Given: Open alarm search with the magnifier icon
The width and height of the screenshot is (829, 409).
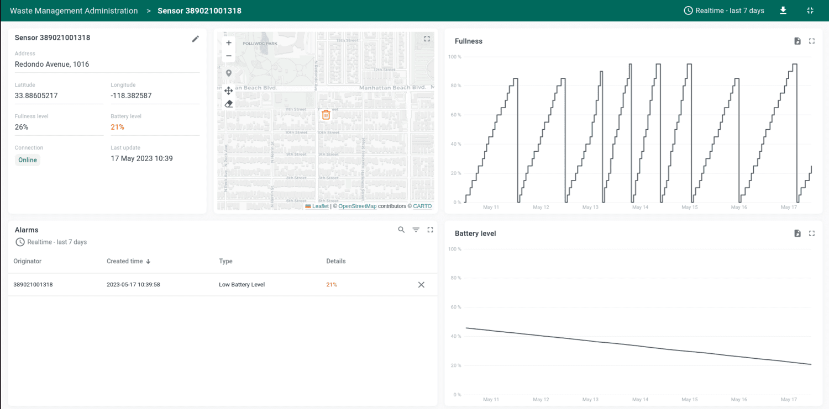Looking at the screenshot, I should 401,230.
